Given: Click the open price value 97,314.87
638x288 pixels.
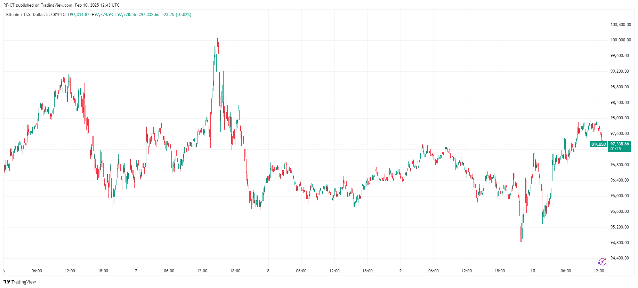Looking at the screenshot, I should (80, 15).
